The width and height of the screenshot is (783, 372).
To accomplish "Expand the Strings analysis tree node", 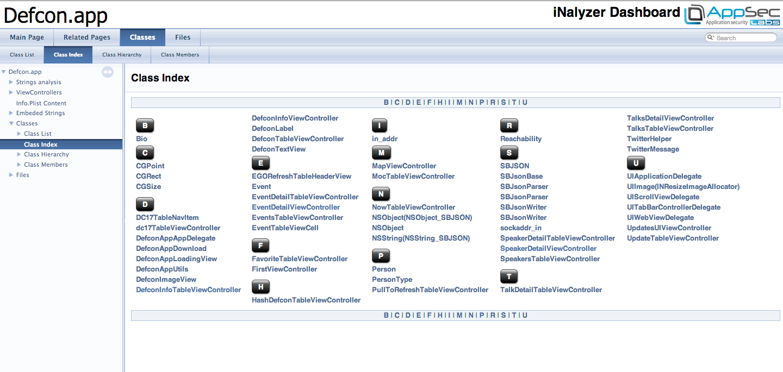I will [x=11, y=82].
